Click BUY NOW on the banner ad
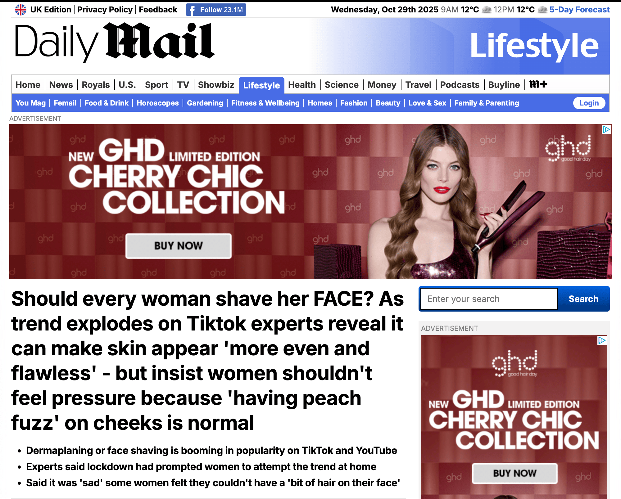This screenshot has width=621, height=499. point(179,246)
